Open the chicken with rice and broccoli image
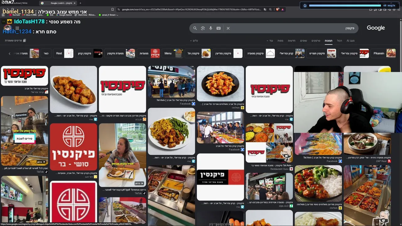The width and height of the screenshot is (402, 226). pyautogui.click(x=318, y=183)
